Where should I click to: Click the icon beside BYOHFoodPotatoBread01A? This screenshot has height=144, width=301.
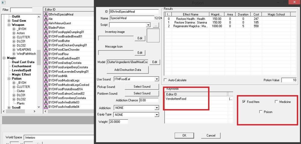coord(46,89)
